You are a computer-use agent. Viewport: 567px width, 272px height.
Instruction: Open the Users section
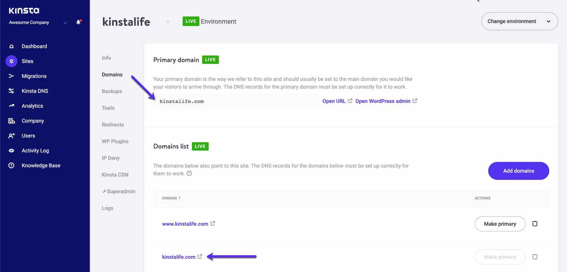(28, 136)
